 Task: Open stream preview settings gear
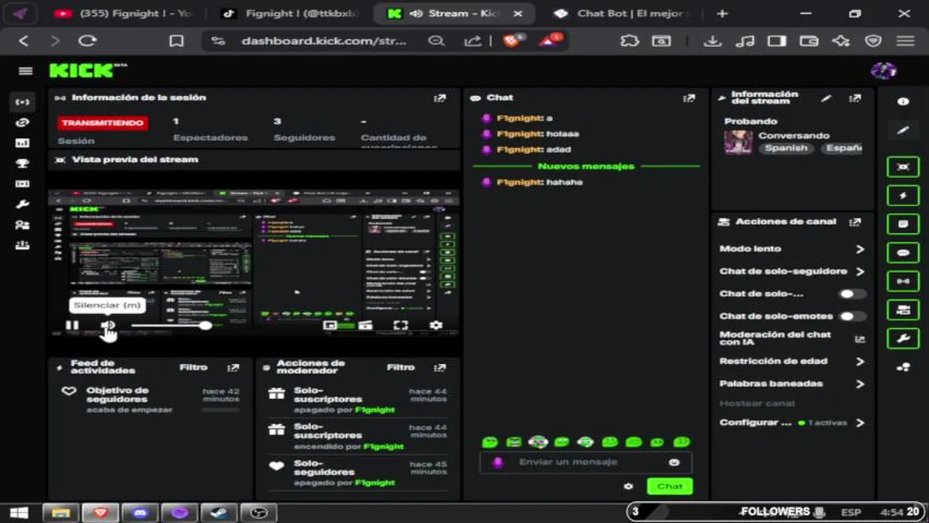click(x=436, y=325)
